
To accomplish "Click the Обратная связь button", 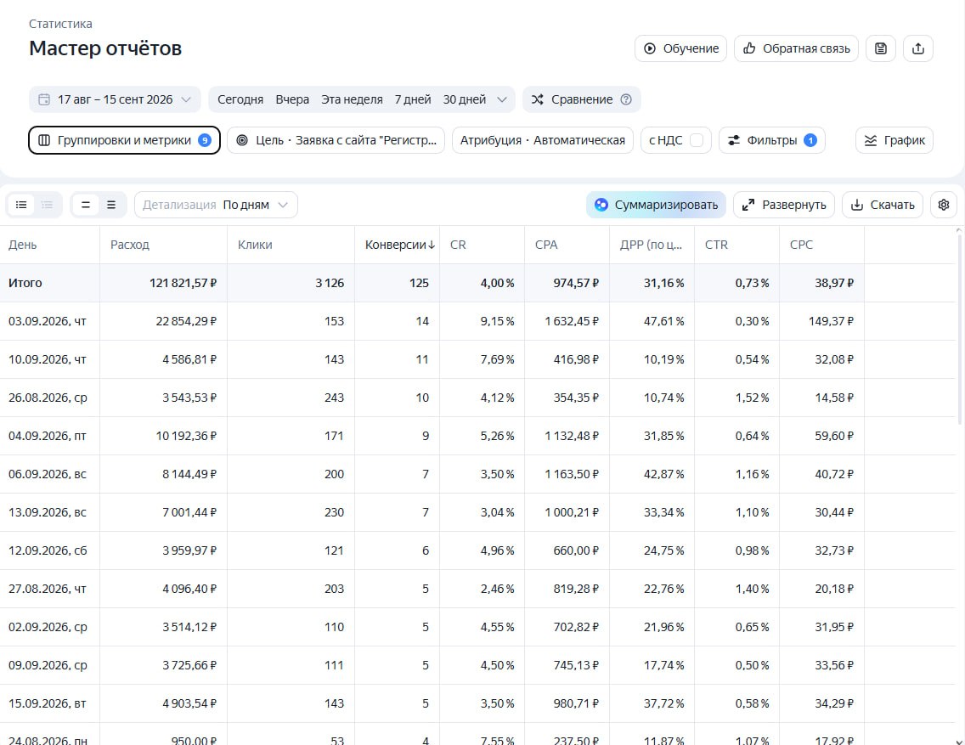I will tap(796, 48).
